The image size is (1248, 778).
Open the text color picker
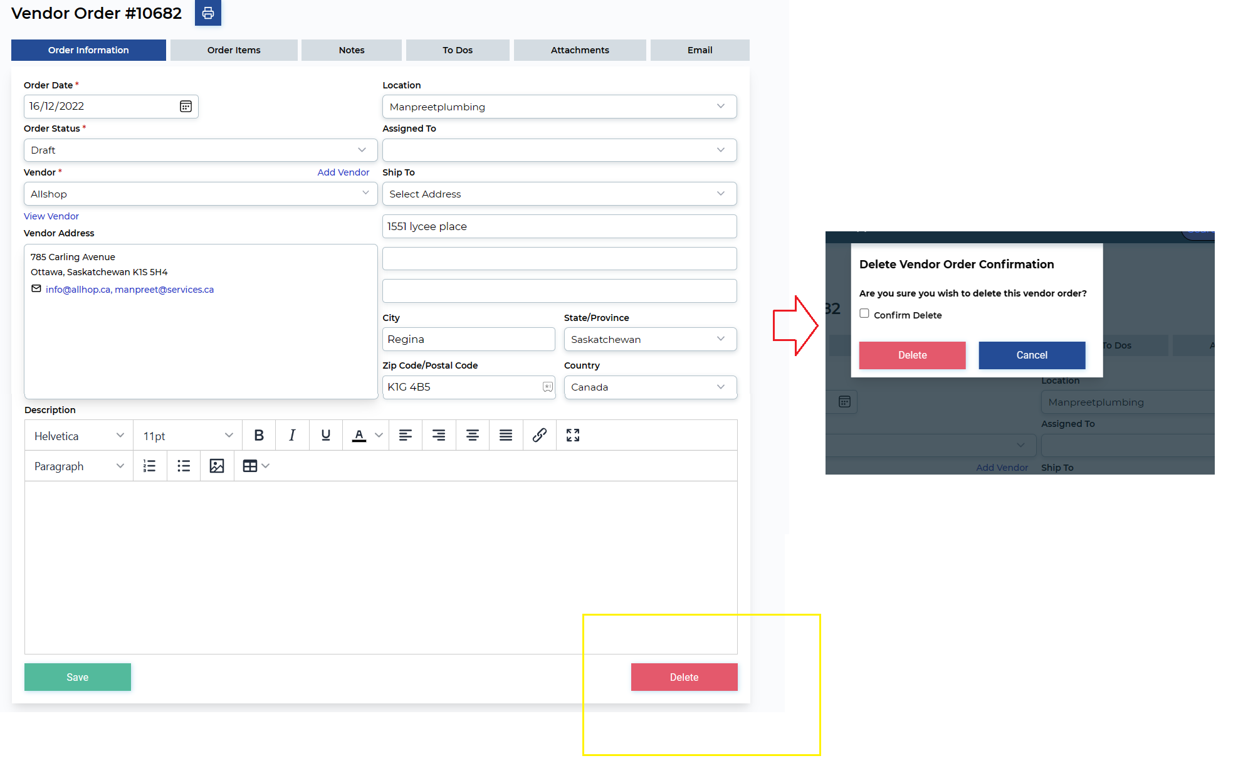pyautogui.click(x=379, y=435)
